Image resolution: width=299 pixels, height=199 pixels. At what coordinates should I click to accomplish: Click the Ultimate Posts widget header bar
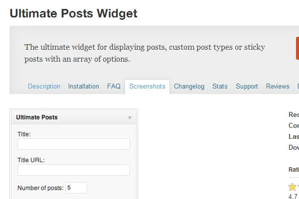70,117
